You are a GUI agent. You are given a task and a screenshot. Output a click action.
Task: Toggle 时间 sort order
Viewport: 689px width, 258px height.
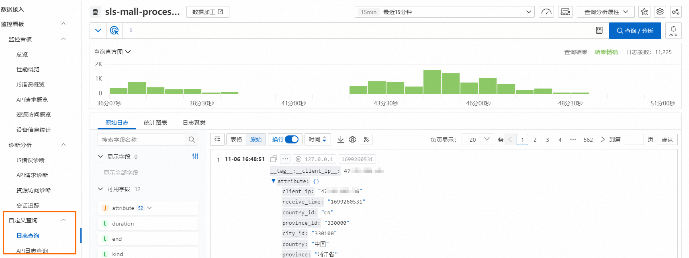318,139
